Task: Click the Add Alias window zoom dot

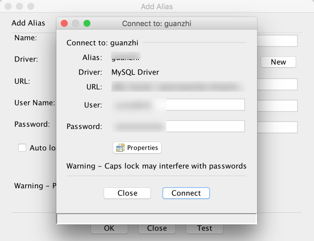Action: click(x=30, y=7)
